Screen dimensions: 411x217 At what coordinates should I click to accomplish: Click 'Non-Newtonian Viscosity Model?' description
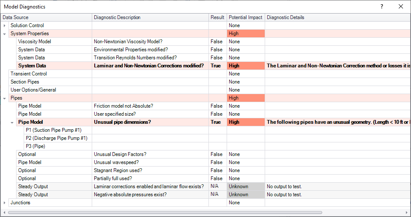128,42
